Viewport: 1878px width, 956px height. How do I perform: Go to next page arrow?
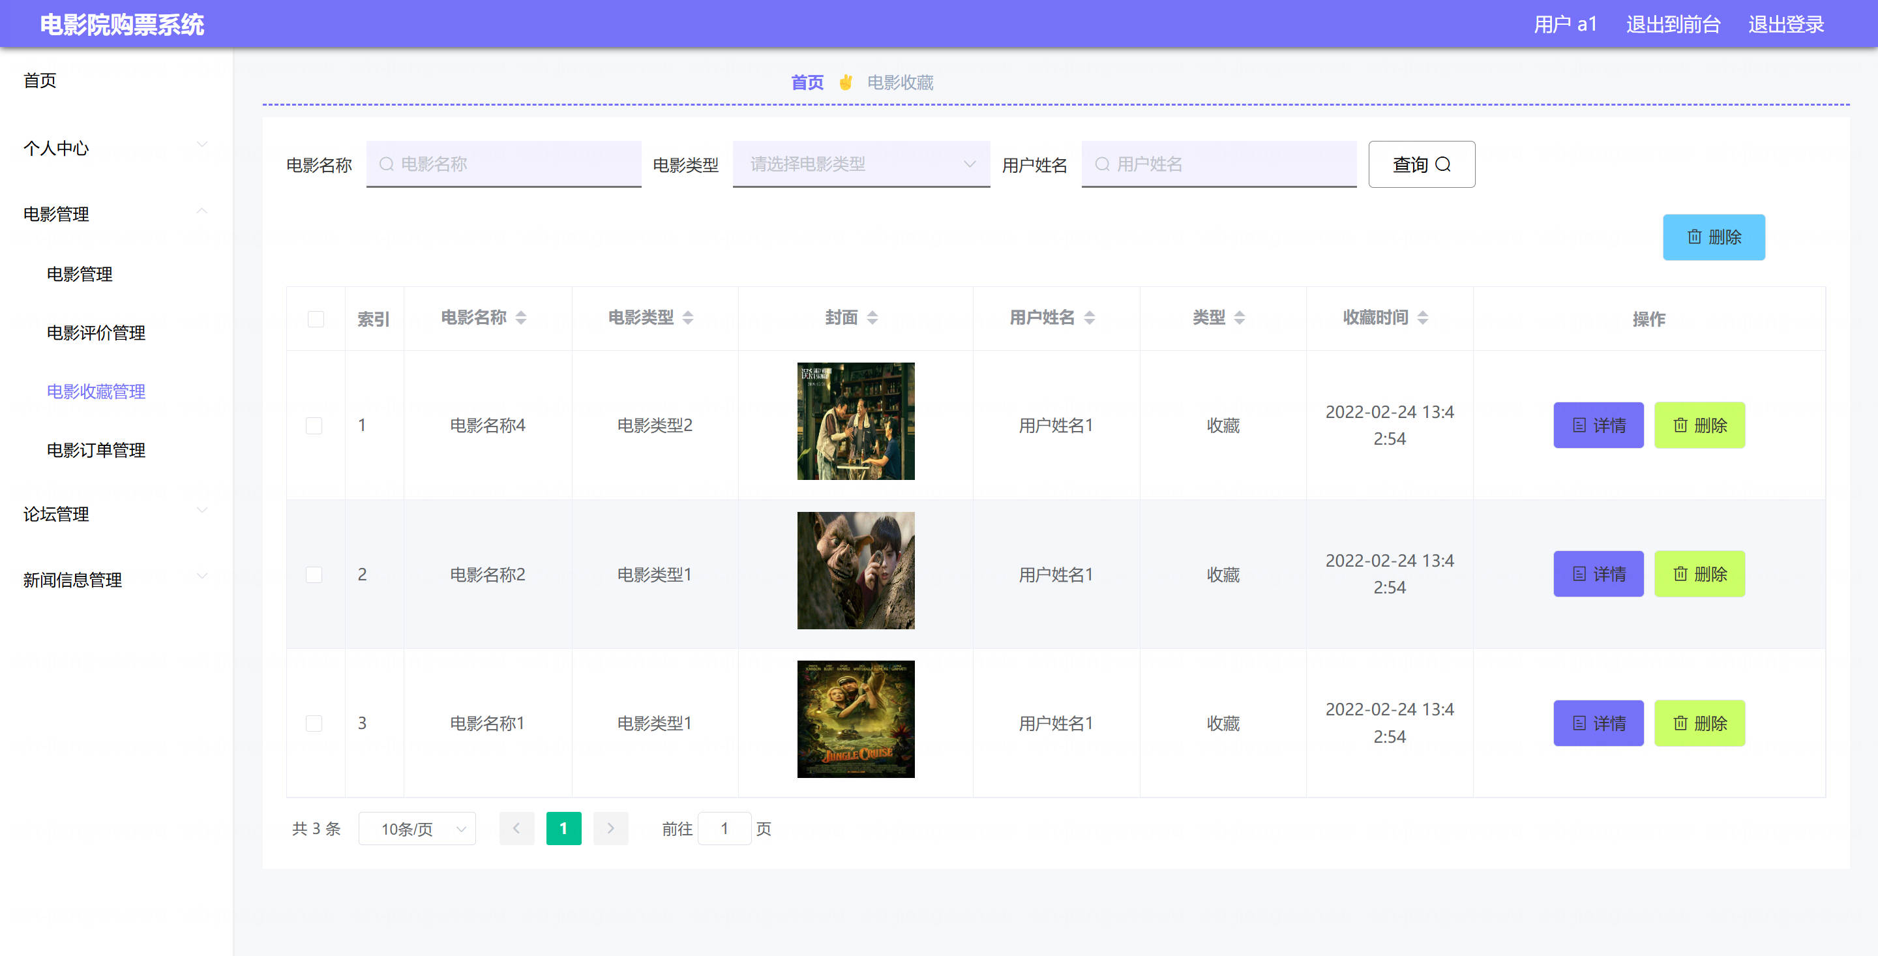click(610, 828)
